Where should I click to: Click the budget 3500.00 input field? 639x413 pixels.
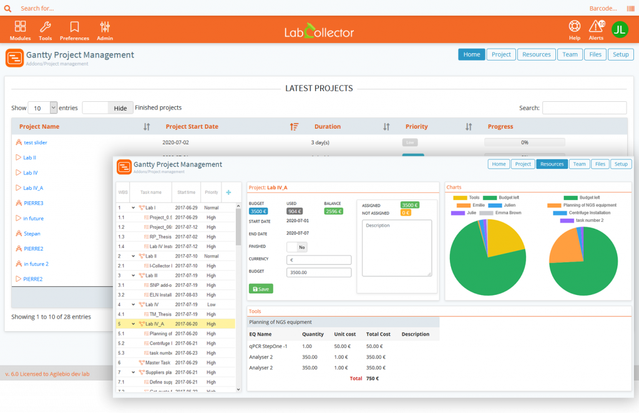click(319, 272)
